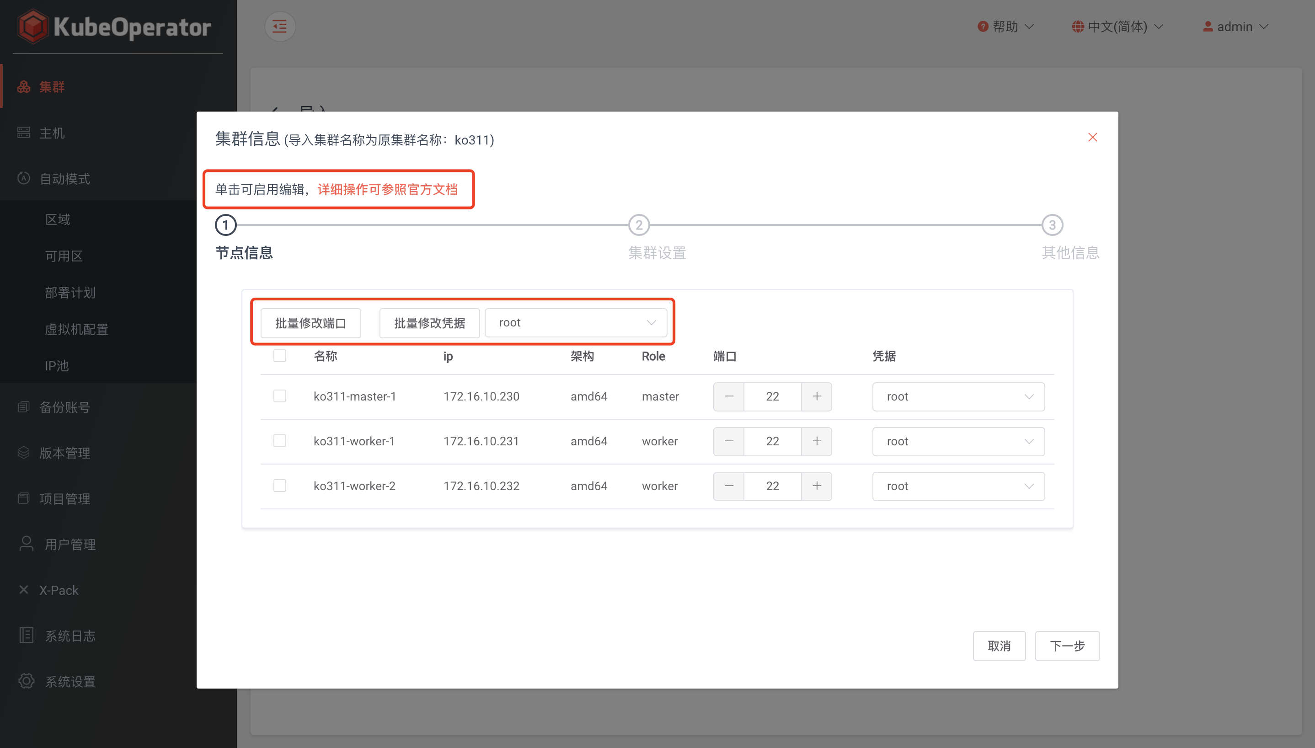Decrease the port for ko311-worker-2
1315x748 pixels.
[x=728, y=486]
